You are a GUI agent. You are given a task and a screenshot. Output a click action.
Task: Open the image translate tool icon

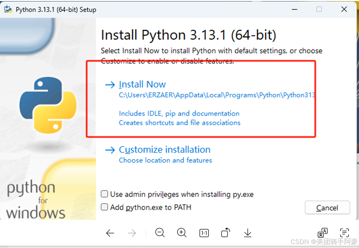tap(323, 233)
